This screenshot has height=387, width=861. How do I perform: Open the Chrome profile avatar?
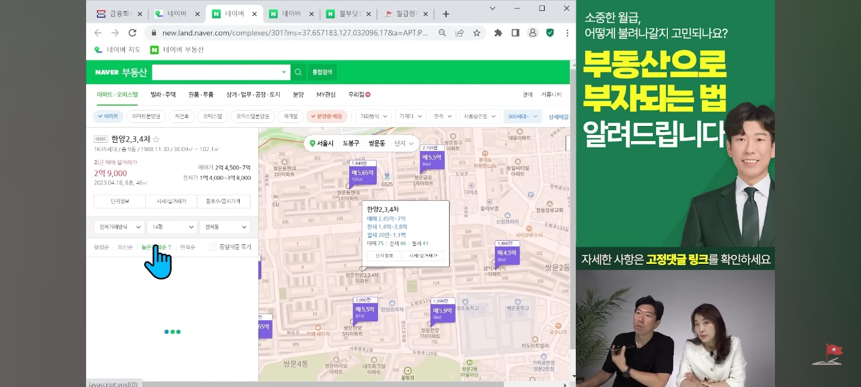click(x=532, y=33)
